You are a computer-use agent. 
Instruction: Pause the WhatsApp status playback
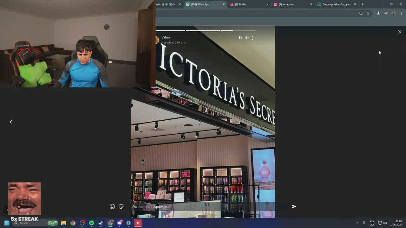(x=240, y=38)
